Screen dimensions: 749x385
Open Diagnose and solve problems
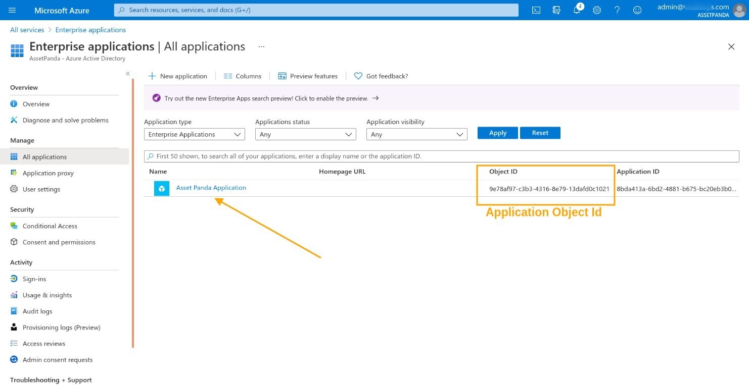coord(65,120)
